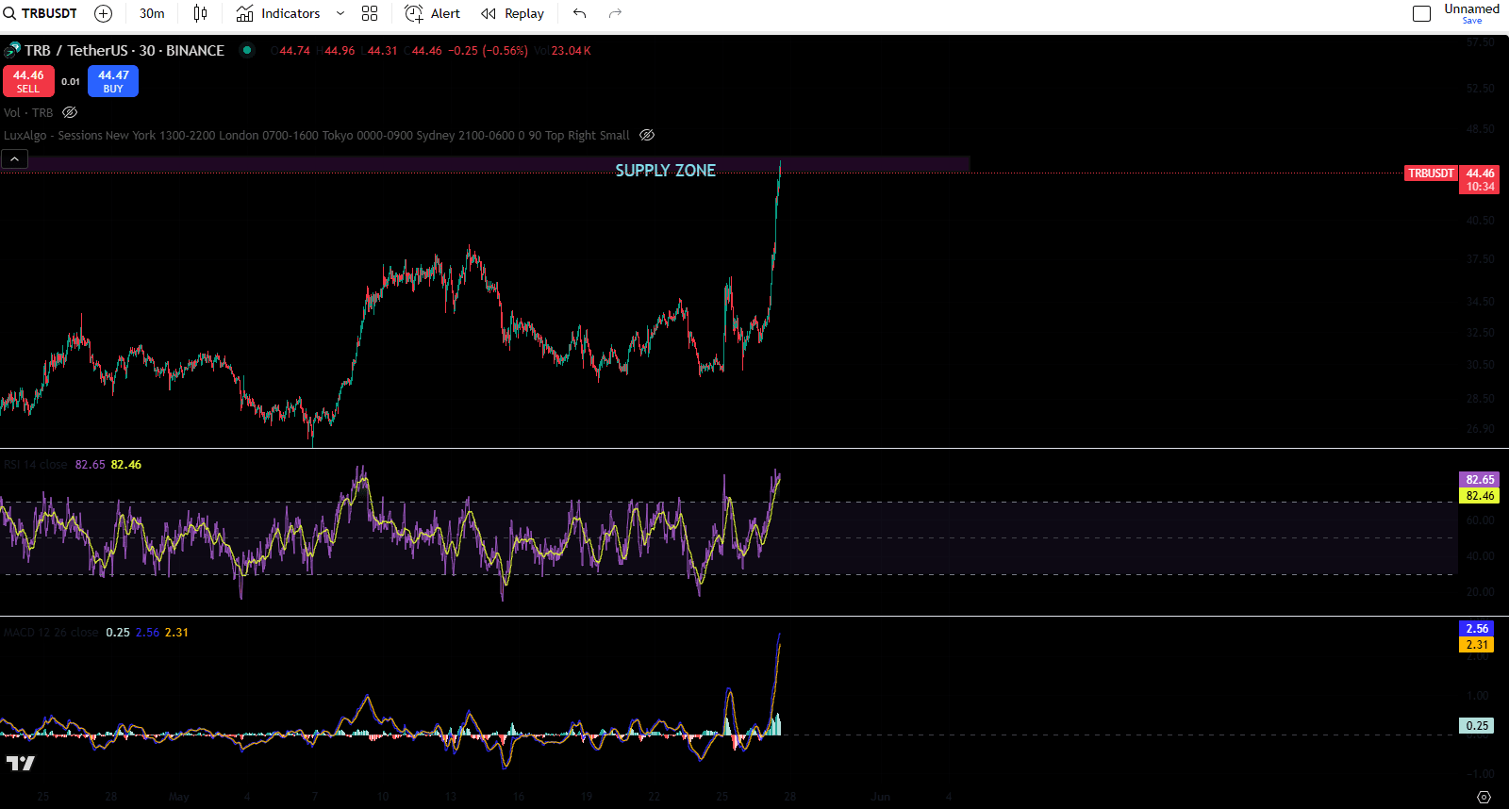
Task: Click the Vol TRB indicator title
Action: (x=28, y=112)
